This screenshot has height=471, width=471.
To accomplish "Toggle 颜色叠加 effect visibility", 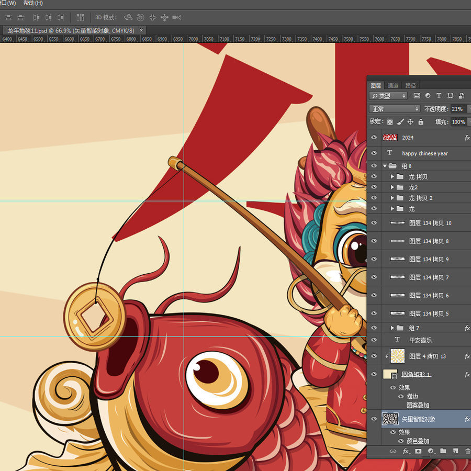I will click(x=401, y=441).
